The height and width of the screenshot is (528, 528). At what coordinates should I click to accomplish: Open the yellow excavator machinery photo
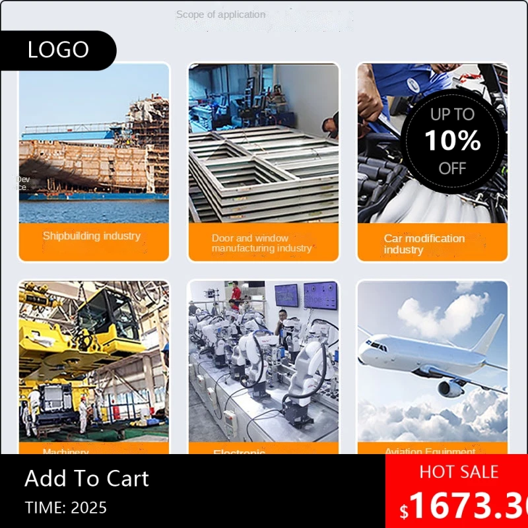[x=94, y=361]
